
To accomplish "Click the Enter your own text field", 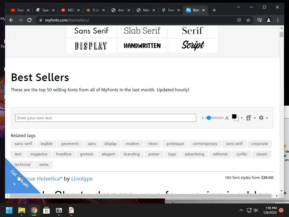I will 106,118.
